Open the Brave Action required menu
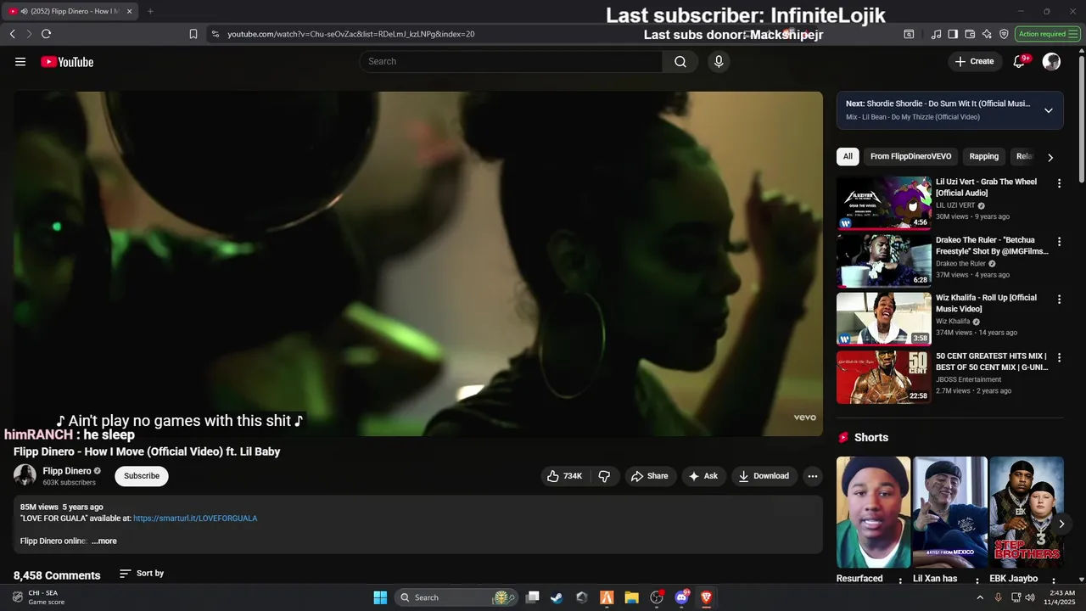Image resolution: width=1086 pixels, height=611 pixels. click(x=1048, y=34)
